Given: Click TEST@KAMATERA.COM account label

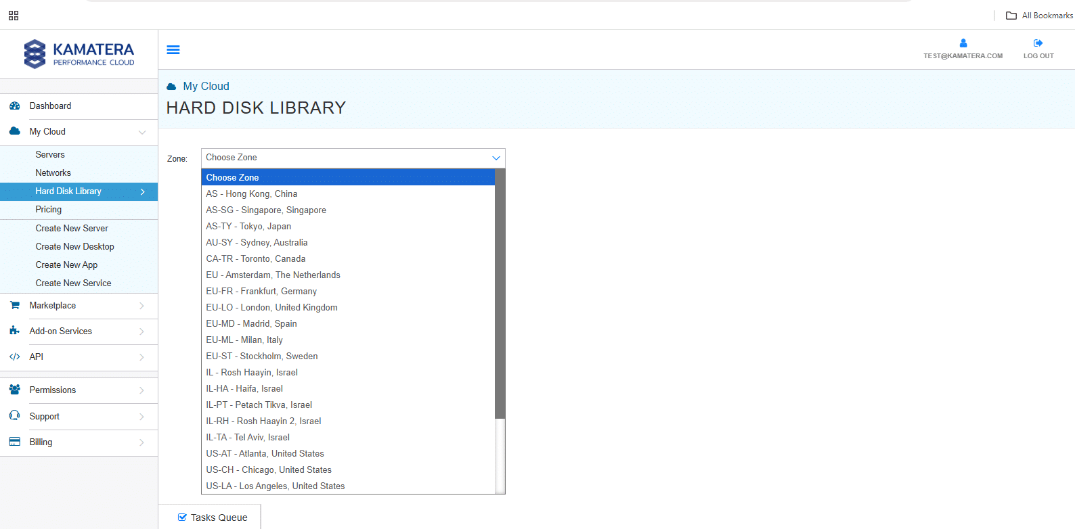Looking at the screenshot, I should tap(963, 56).
